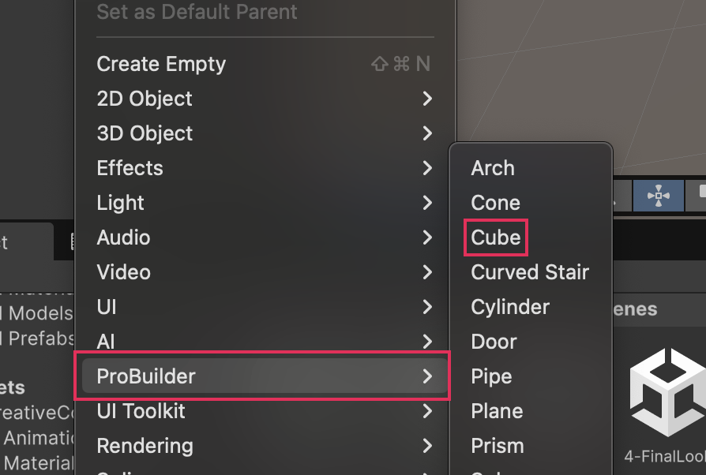Click the blue move-gizmo toolbar icon
Image resolution: width=706 pixels, height=475 pixels.
(x=658, y=196)
